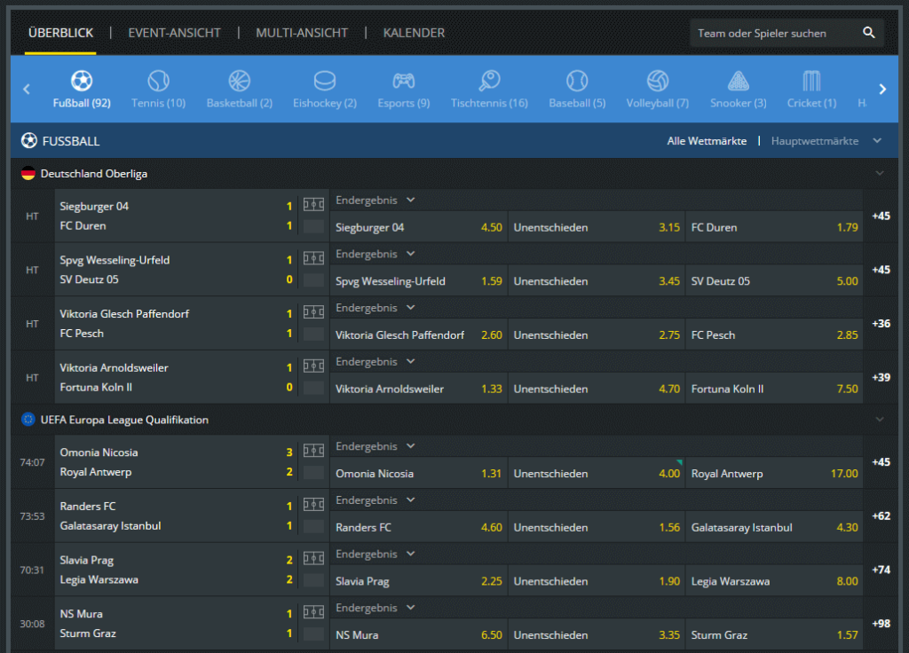The height and width of the screenshot is (653, 909).
Task: Open Endergebnis dropdown for Siegburger 04 match
Action: (375, 200)
